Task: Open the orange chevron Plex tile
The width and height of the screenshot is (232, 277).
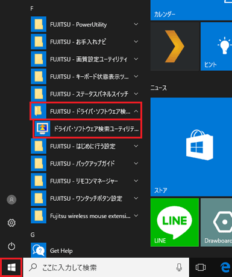Action: point(175,47)
